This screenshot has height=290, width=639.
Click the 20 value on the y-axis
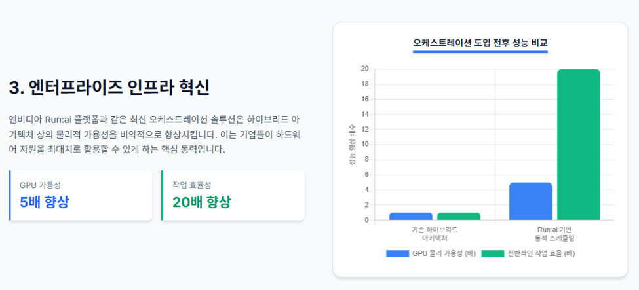pos(364,69)
